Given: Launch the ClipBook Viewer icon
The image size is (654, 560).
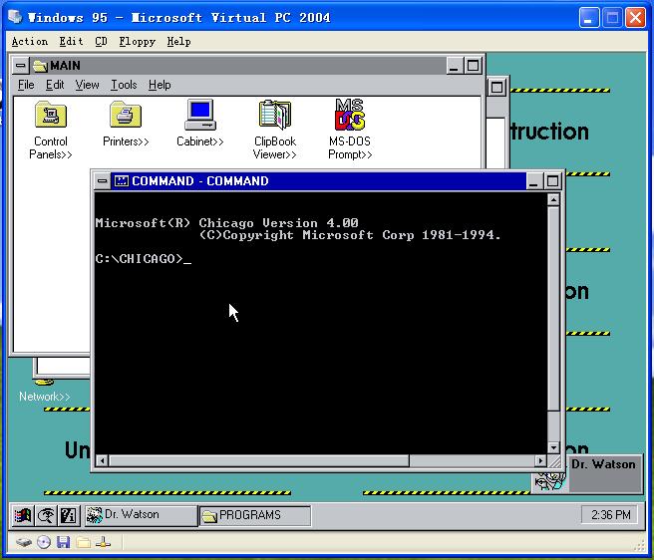Looking at the screenshot, I should pos(275,115).
